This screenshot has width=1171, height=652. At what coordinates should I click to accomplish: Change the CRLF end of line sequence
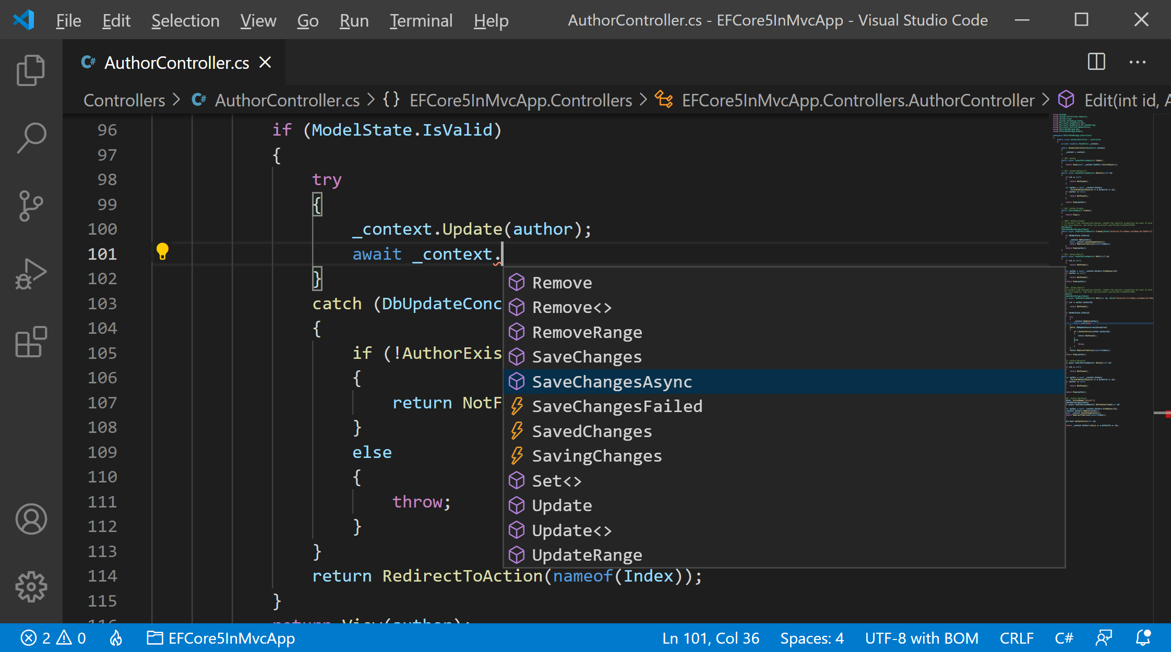(x=1016, y=638)
